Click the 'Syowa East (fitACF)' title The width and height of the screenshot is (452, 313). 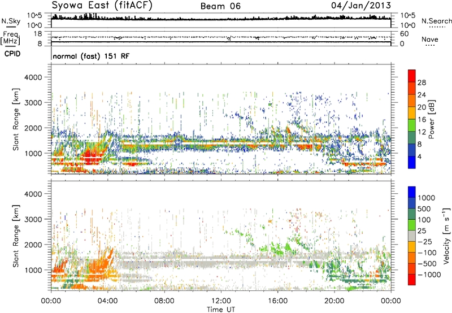tap(102, 6)
